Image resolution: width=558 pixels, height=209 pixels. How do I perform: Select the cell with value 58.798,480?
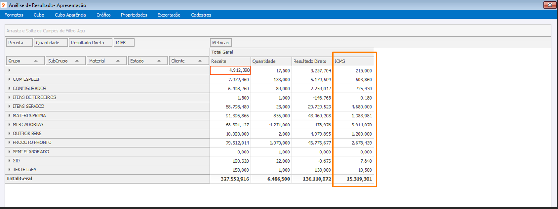pos(230,107)
